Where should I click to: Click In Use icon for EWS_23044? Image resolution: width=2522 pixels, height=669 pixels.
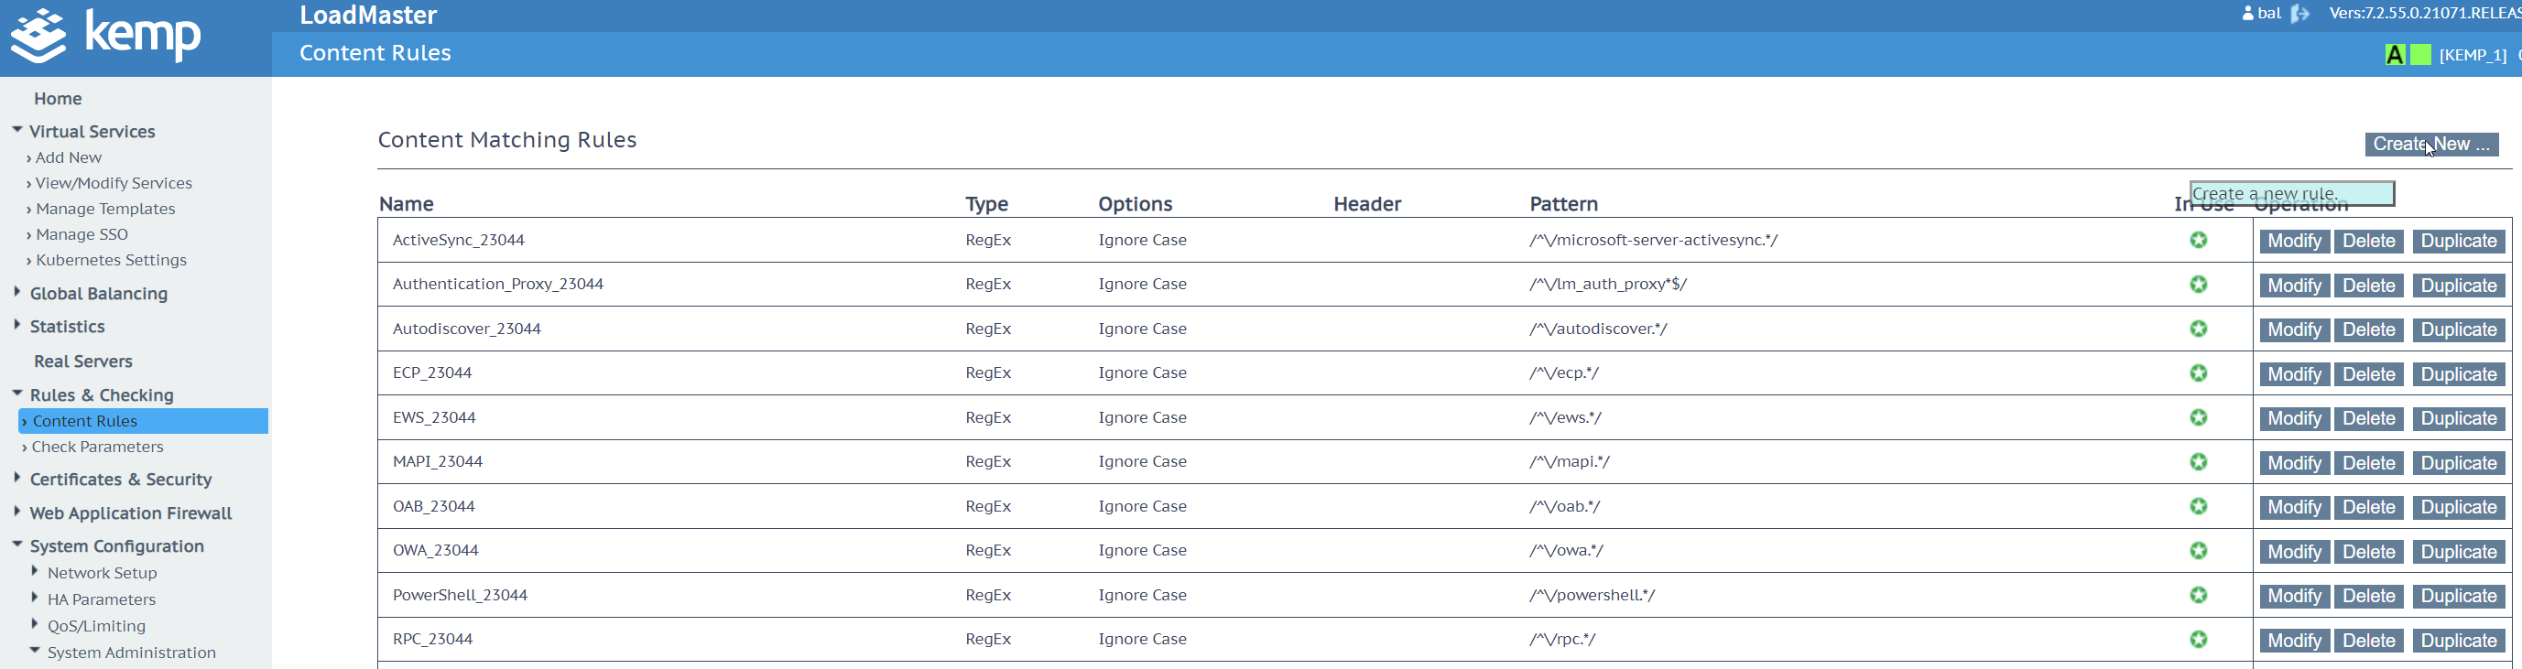point(2199,417)
